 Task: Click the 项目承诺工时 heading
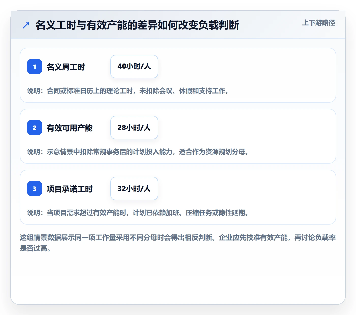tap(70, 189)
